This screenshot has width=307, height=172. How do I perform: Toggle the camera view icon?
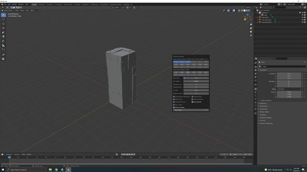(x=251, y=32)
